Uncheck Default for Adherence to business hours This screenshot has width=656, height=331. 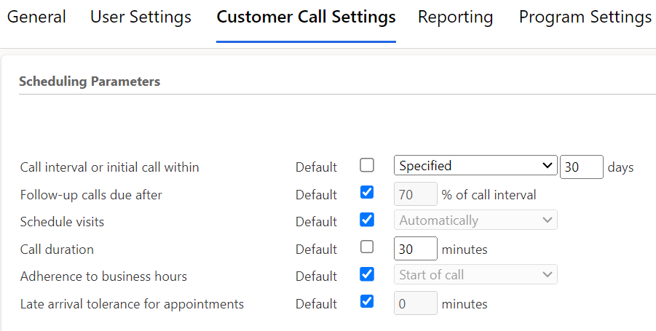[367, 274]
